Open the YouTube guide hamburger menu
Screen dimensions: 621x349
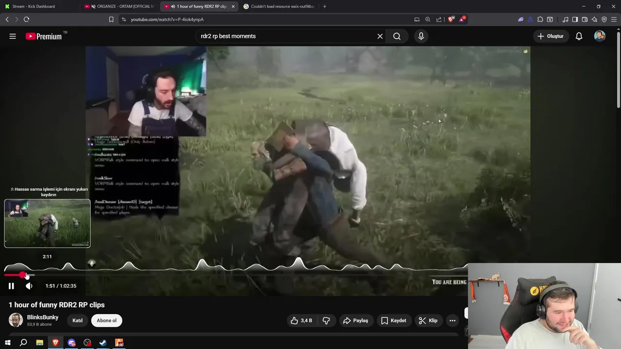point(13,36)
